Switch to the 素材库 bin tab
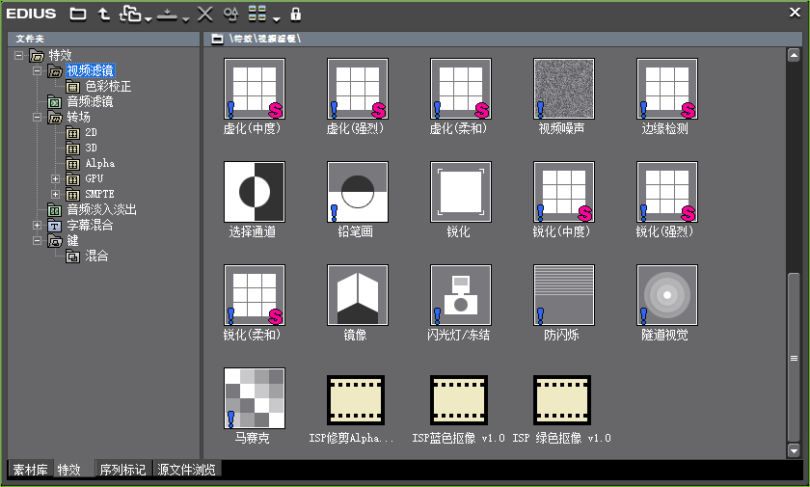Viewport: 810px width, 487px height. pyautogui.click(x=30, y=470)
